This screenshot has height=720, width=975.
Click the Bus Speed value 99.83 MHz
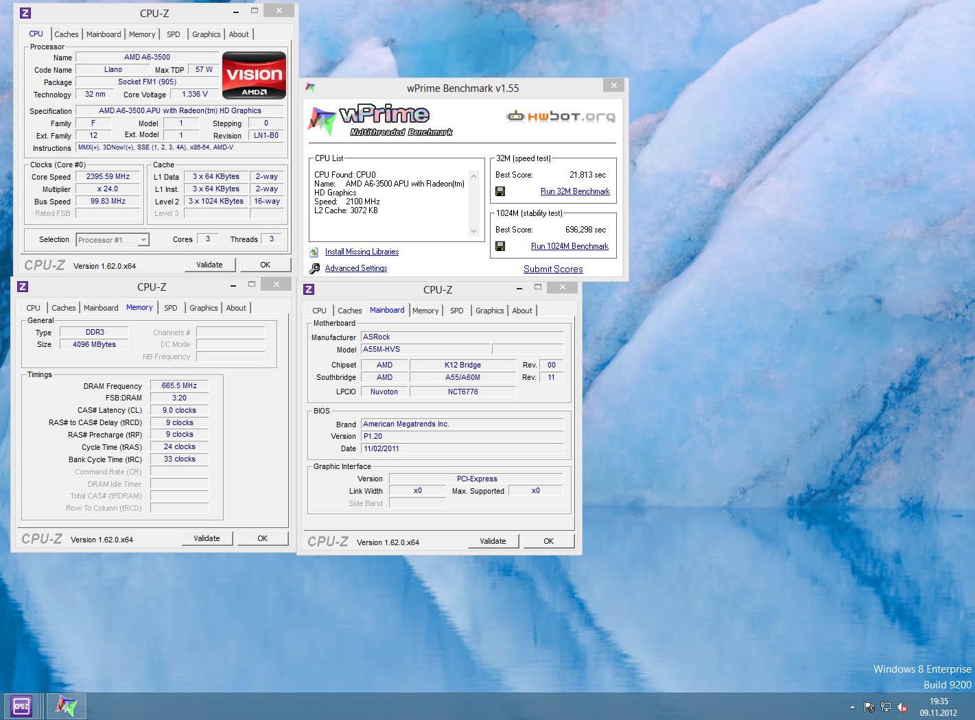click(x=108, y=201)
